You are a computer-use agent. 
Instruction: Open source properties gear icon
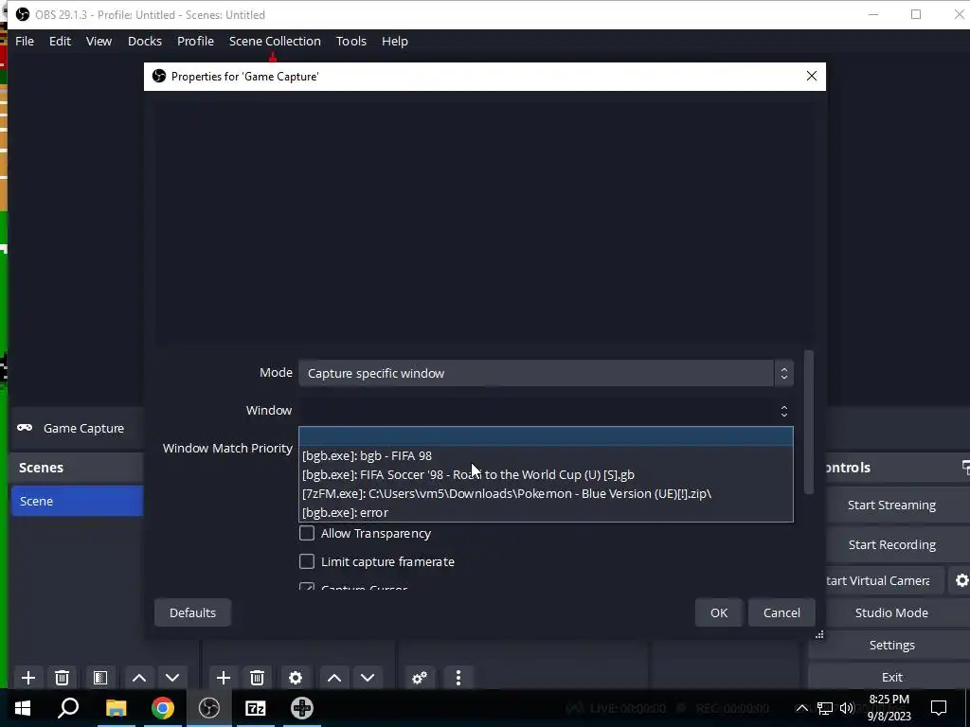click(x=296, y=678)
